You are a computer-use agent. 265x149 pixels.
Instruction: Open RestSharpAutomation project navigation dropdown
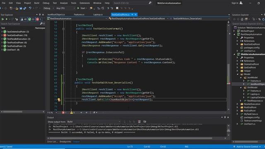coord(77,19)
